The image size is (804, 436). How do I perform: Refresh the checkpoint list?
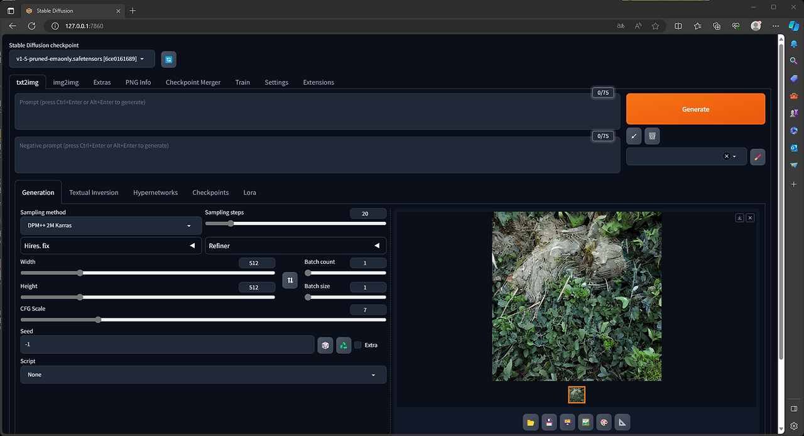[168, 58]
